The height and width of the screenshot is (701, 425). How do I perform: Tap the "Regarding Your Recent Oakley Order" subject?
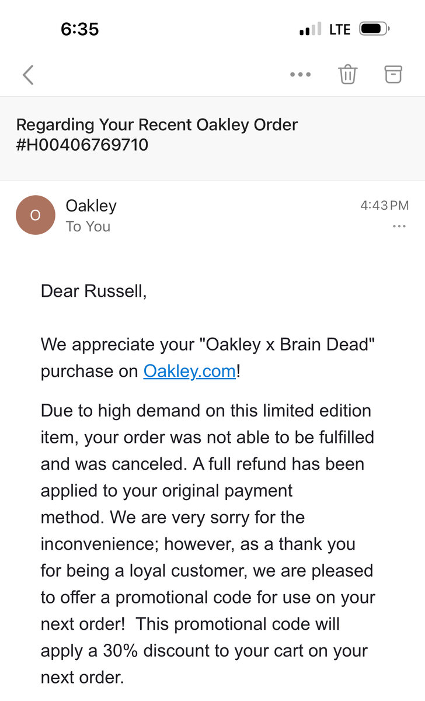coord(157,124)
